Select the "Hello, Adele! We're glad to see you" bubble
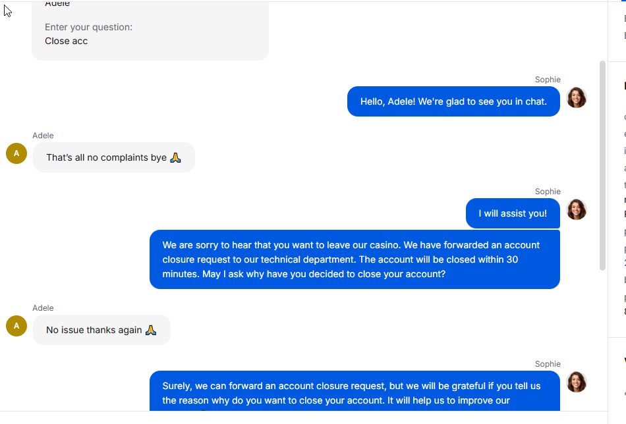The width and height of the screenshot is (626, 424). [x=453, y=101]
